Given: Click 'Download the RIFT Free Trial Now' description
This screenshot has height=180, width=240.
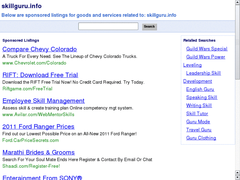Looking at the screenshot, I should [x=73, y=82].
